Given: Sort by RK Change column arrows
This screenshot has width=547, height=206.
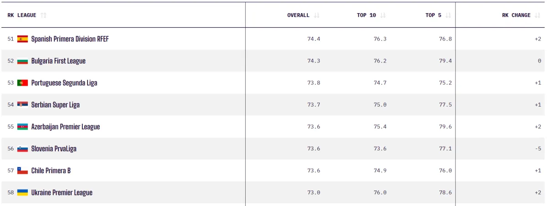Looking at the screenshot, I should pos(537,15).
